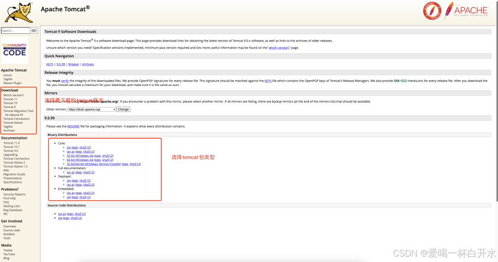Download the 32-bit/64-bit Windows Service Installer

[94, 164]
